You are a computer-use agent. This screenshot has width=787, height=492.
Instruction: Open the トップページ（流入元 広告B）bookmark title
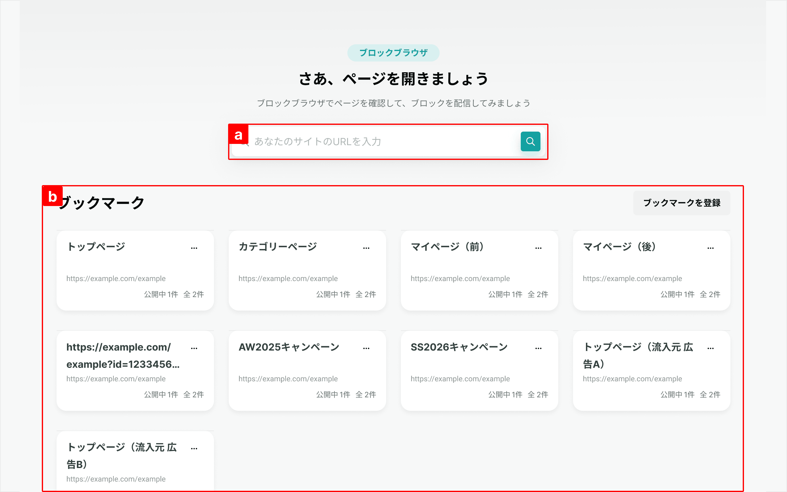[x=122, y=455]
